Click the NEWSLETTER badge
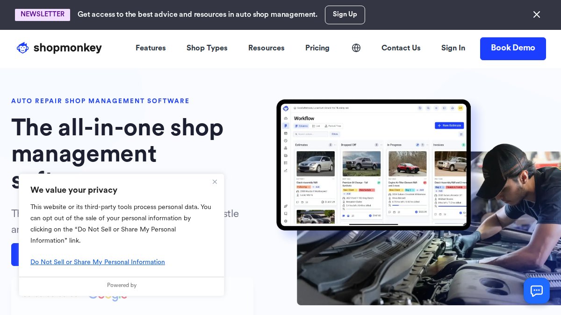This screenshot has width=561, height=315. click(43, 14)
